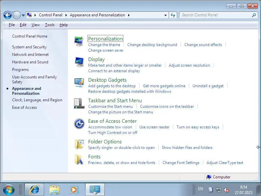Click the Action Center tray icon

tap(211, 190)
